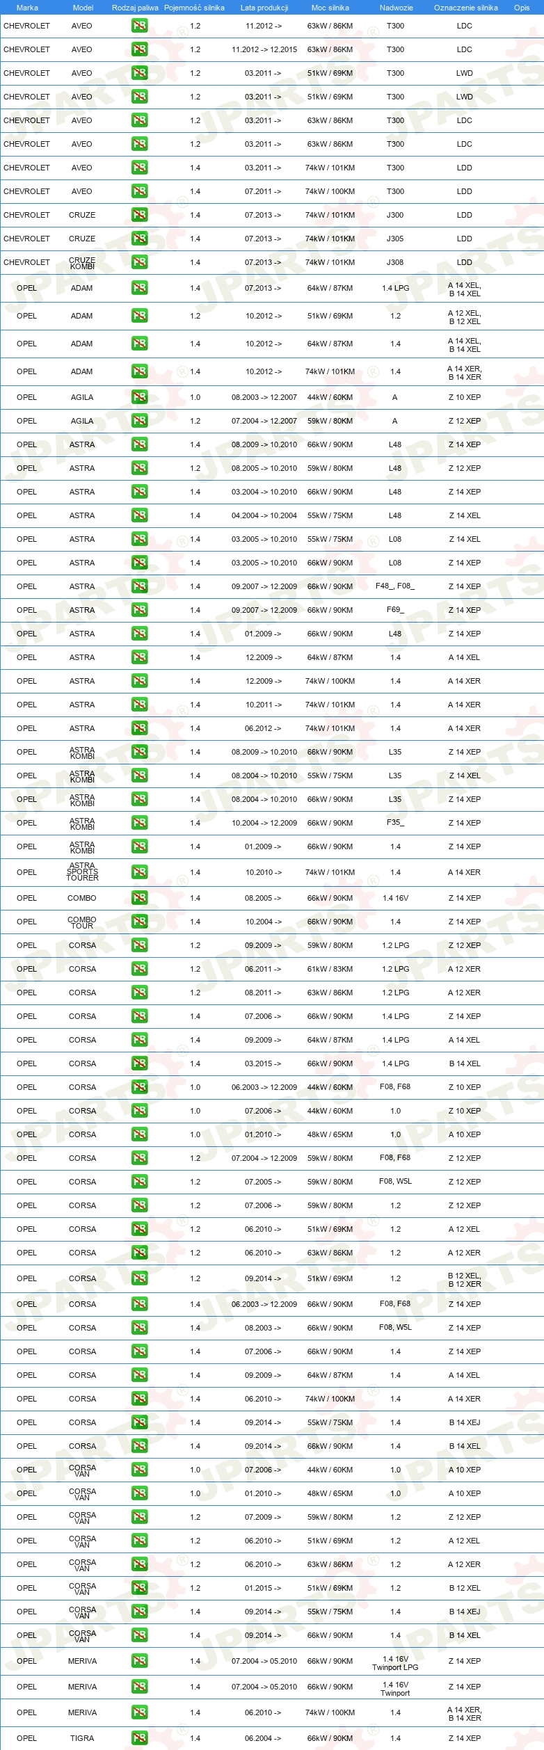
Task: Click the fuel icon in the Astra F69_ body row
Action: pyautogui.click(x=139, y=610)
